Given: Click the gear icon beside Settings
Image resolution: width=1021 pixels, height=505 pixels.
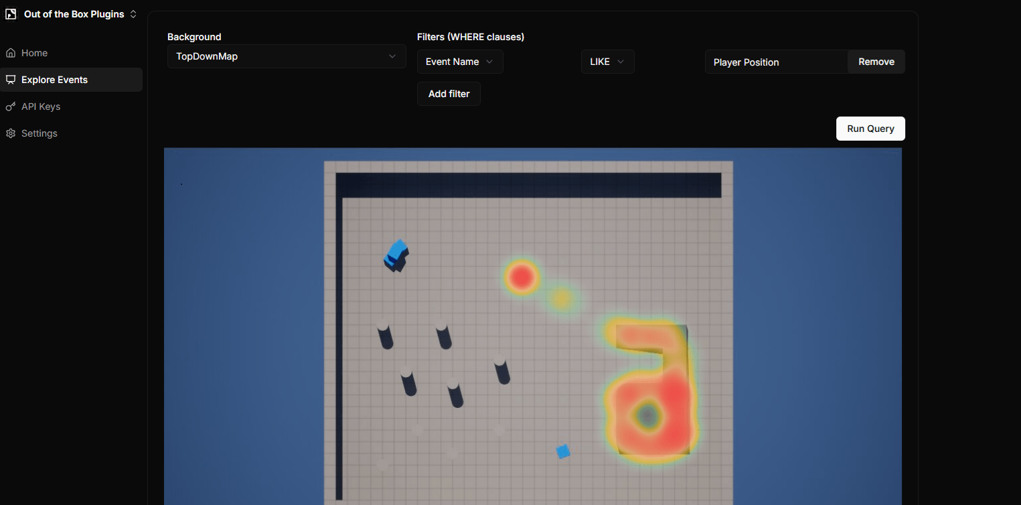Looking at the screenshot, I should tap(11, 133).
